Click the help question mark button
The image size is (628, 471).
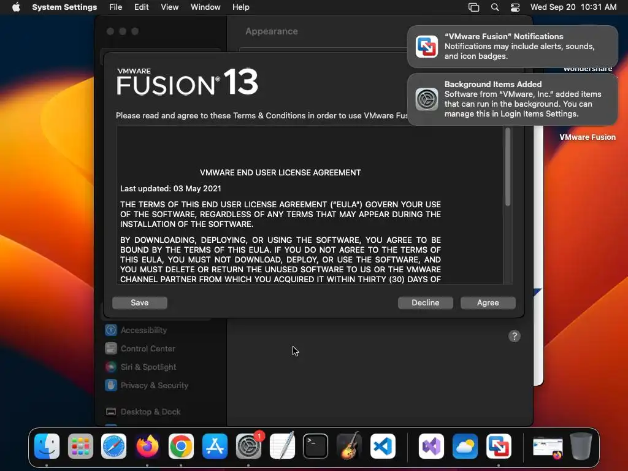click(515, 336)
